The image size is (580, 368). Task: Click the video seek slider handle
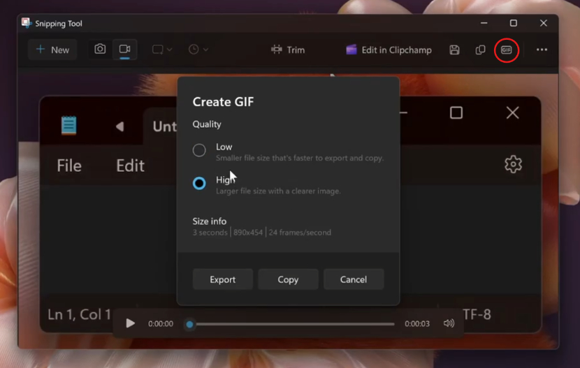[x=189, y=325]
